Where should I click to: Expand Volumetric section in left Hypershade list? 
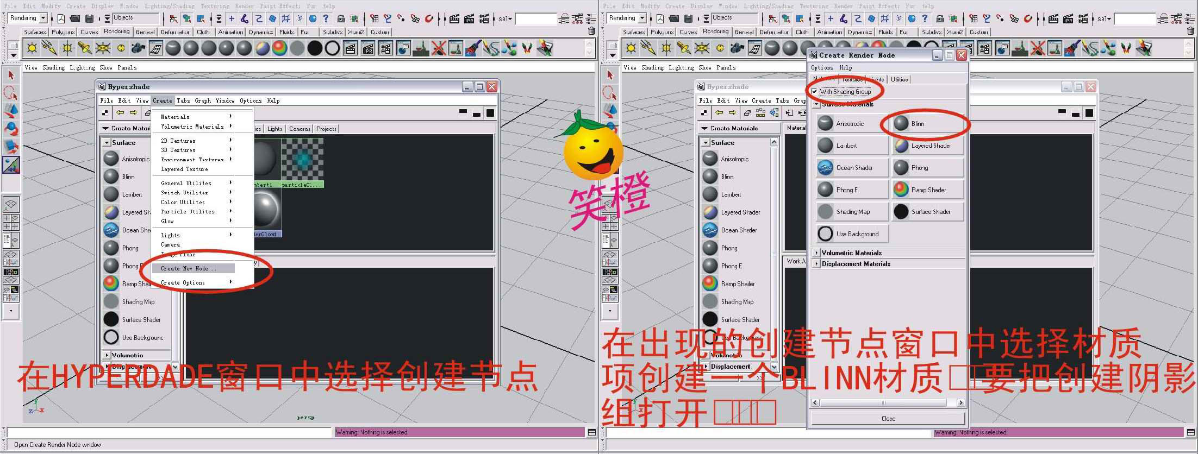click(107, 355)
